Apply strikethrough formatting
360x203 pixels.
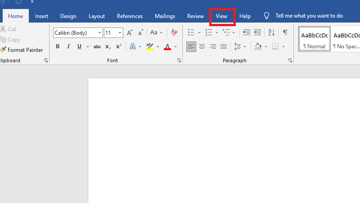(x=97, y=46)
